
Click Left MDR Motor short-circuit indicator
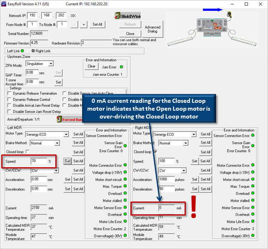125,179
